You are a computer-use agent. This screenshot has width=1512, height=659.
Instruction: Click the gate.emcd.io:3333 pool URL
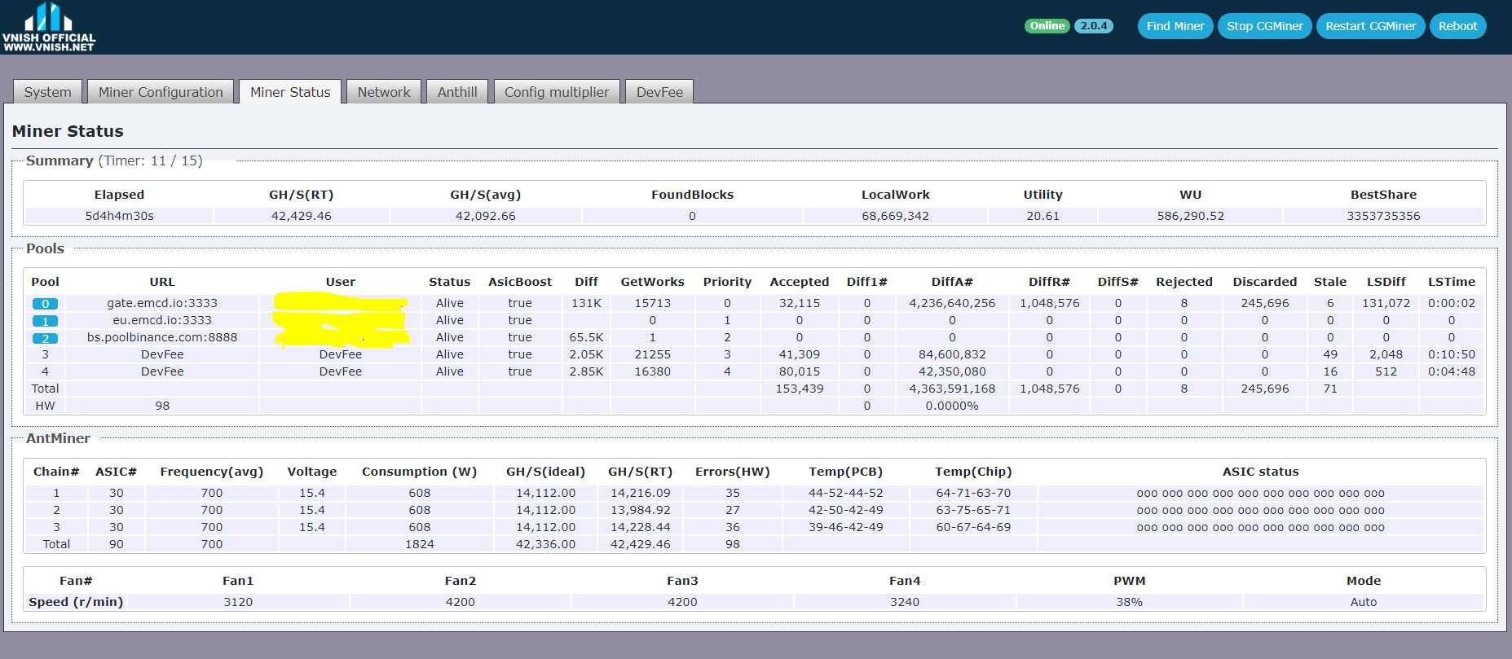(162, 303)
